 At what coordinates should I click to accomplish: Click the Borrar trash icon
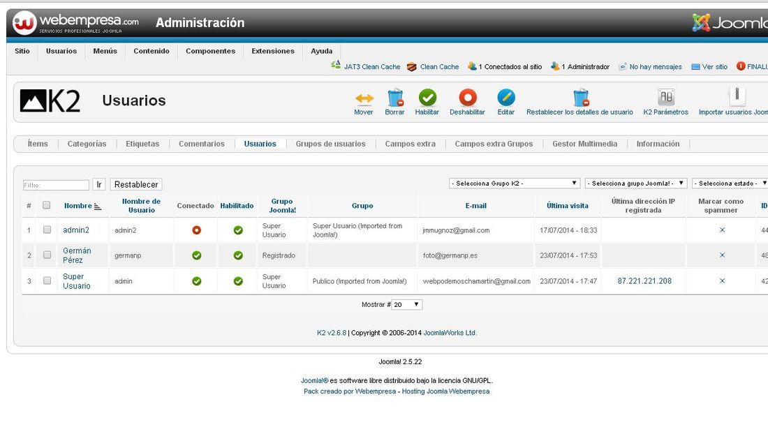point(394,98)
